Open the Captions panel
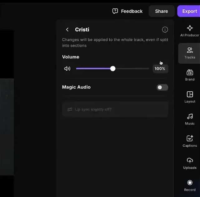This screenshot has width=200, height=197. click(x=190, y=141)
